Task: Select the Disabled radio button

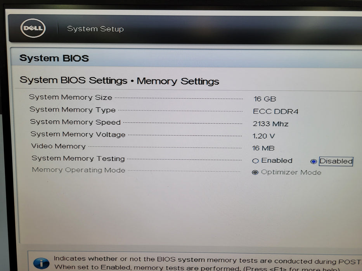Action: coord(314,161)
